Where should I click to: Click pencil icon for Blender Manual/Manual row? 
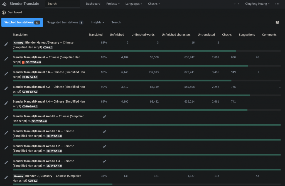click(x=6, y=59)
